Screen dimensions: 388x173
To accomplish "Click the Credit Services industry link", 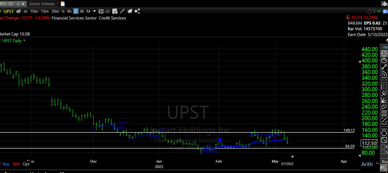I will click(x=112, y=18).
